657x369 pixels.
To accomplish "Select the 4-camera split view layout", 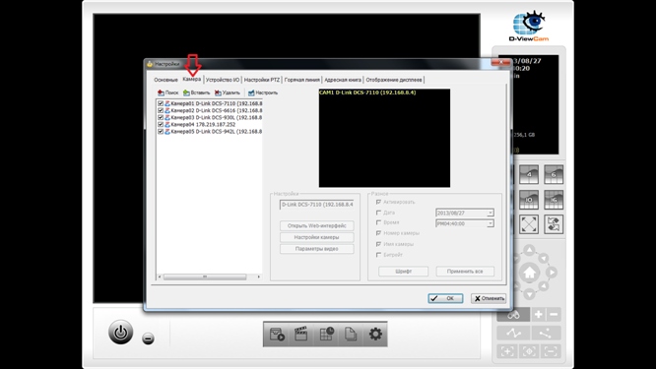I will 529,174.
